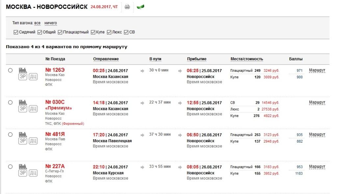
Task: Click the ДЦ icon for train 030С
Action: pos(33,109)
